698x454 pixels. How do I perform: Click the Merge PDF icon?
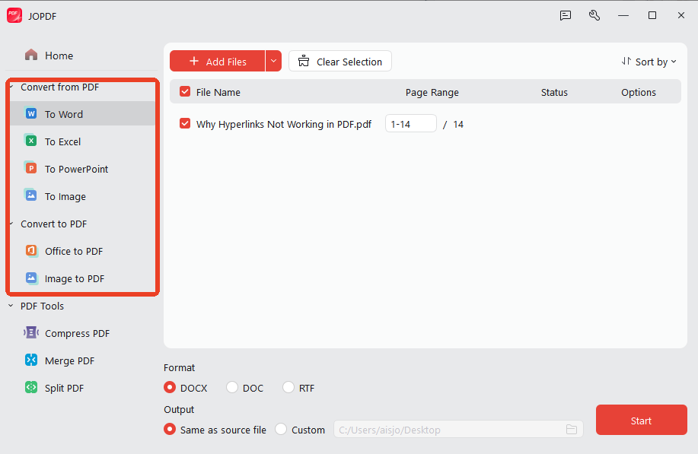[31, 360]
